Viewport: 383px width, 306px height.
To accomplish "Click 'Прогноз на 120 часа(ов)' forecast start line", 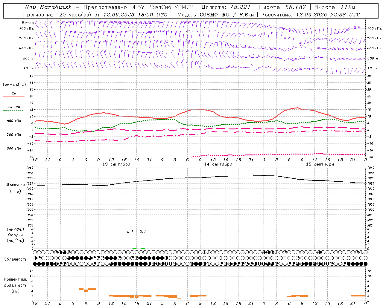I will (95, 15).
